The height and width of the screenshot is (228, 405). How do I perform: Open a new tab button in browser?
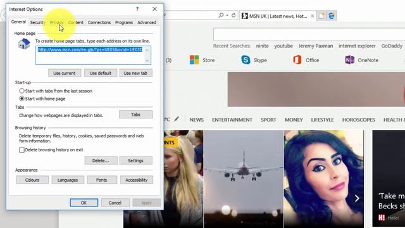tap(321, 16)
